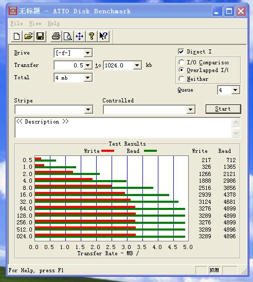This screenshot has width=253, height=282.
Task: Save results using the floppy disk icon
Action: [40, 37]
